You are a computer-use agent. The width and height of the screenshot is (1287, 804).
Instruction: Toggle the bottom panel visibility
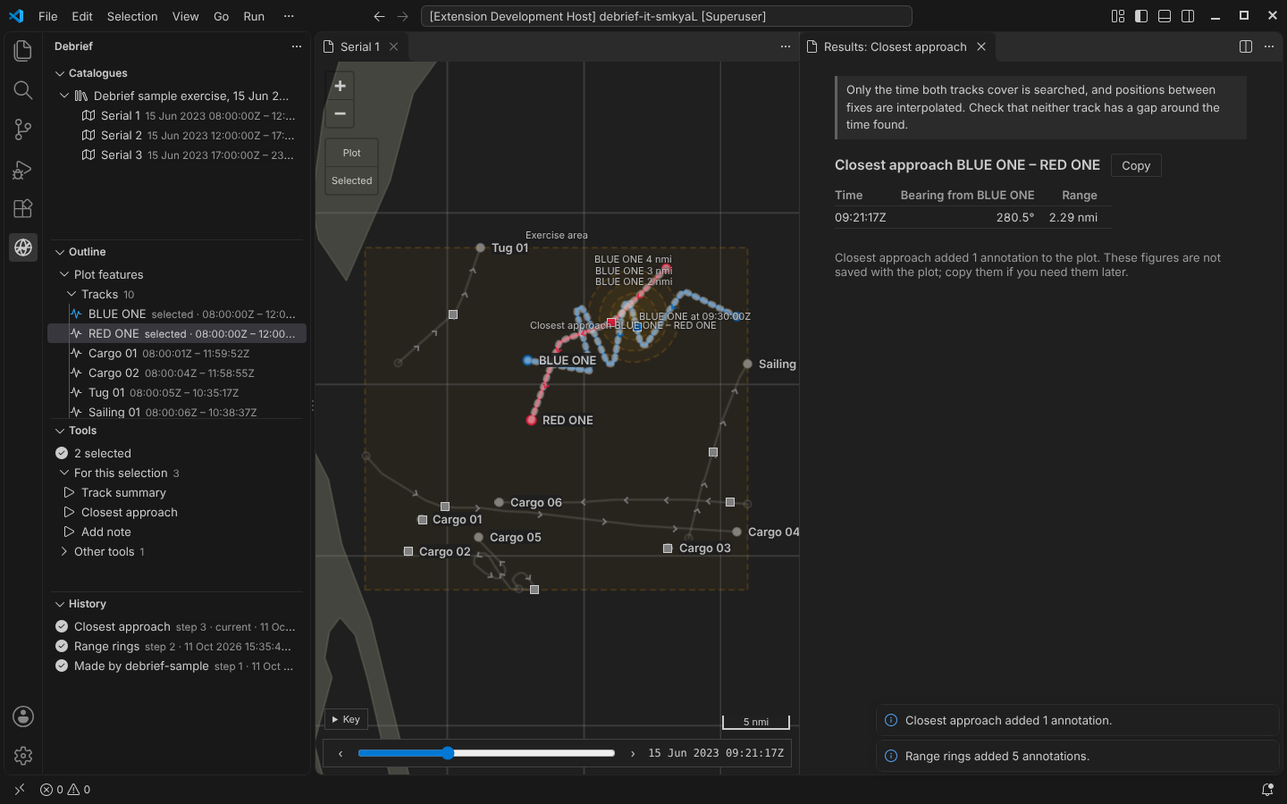pos(1165,16)
